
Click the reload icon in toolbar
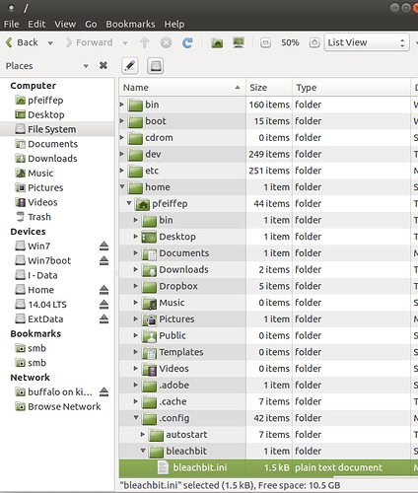point(187,42)
